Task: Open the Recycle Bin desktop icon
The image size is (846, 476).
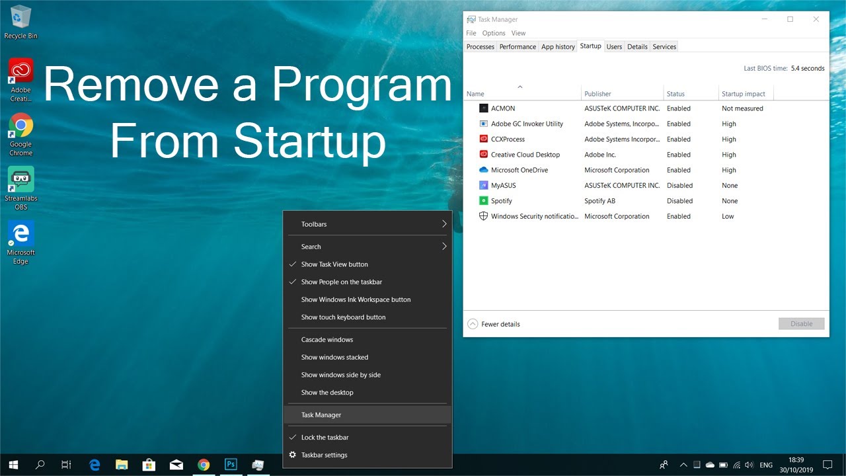Action: (x=20, y=22)
